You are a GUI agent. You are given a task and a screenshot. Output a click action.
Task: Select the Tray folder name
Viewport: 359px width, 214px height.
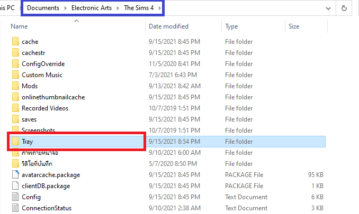click(27, 142)
